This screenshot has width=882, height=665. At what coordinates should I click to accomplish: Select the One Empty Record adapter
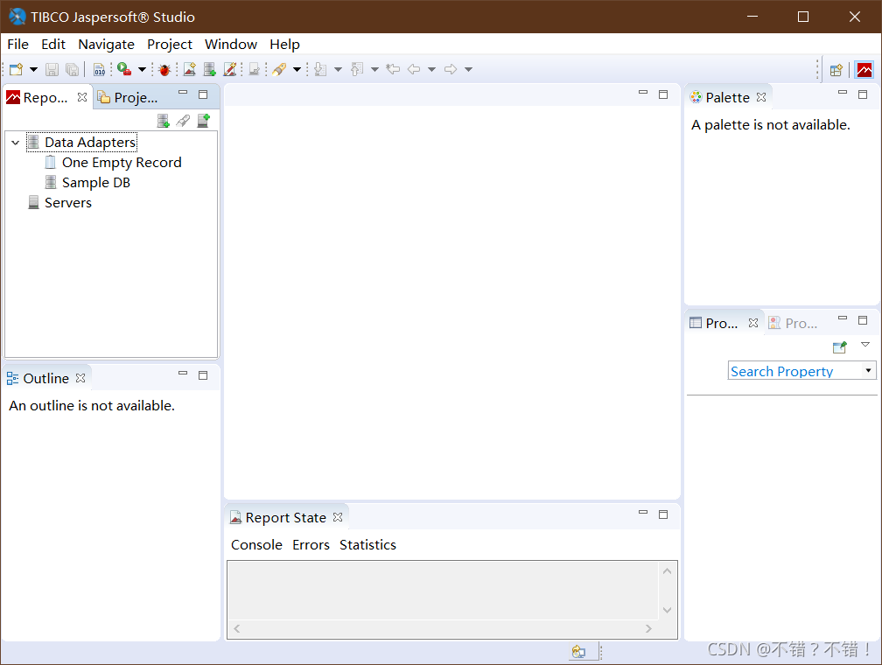point(122,163)
